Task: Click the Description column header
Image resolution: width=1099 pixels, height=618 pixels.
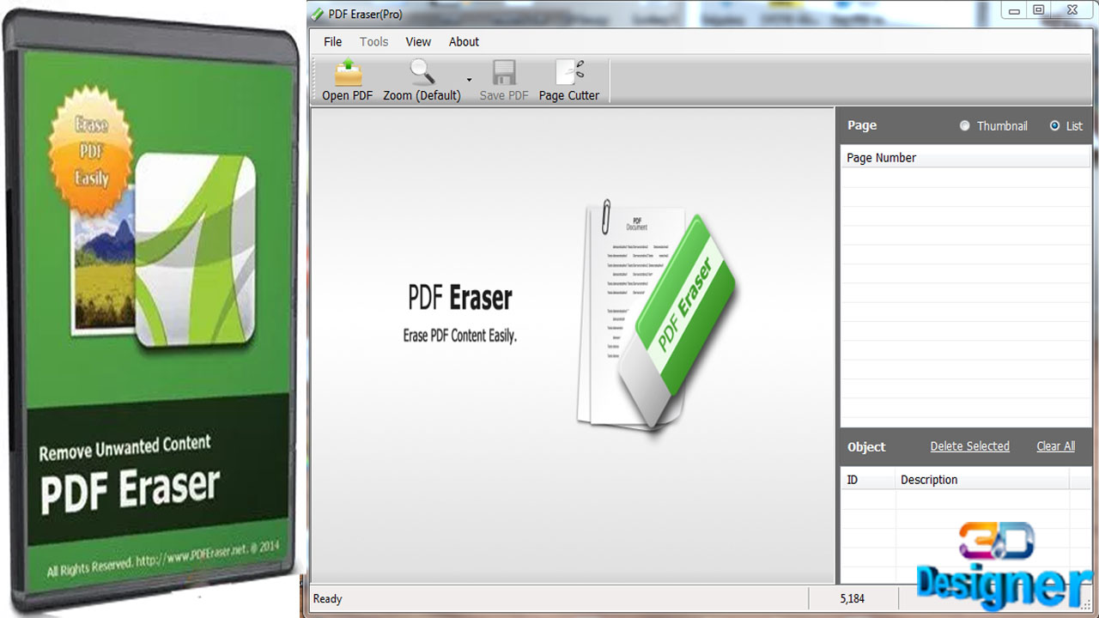Action: pos(983,480)
